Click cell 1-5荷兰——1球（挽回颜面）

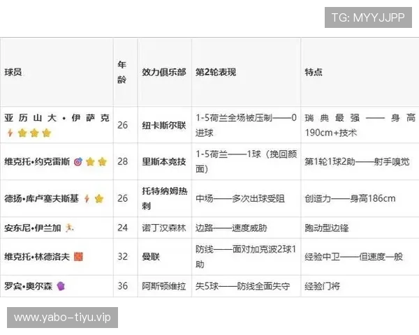click(246, 162)
